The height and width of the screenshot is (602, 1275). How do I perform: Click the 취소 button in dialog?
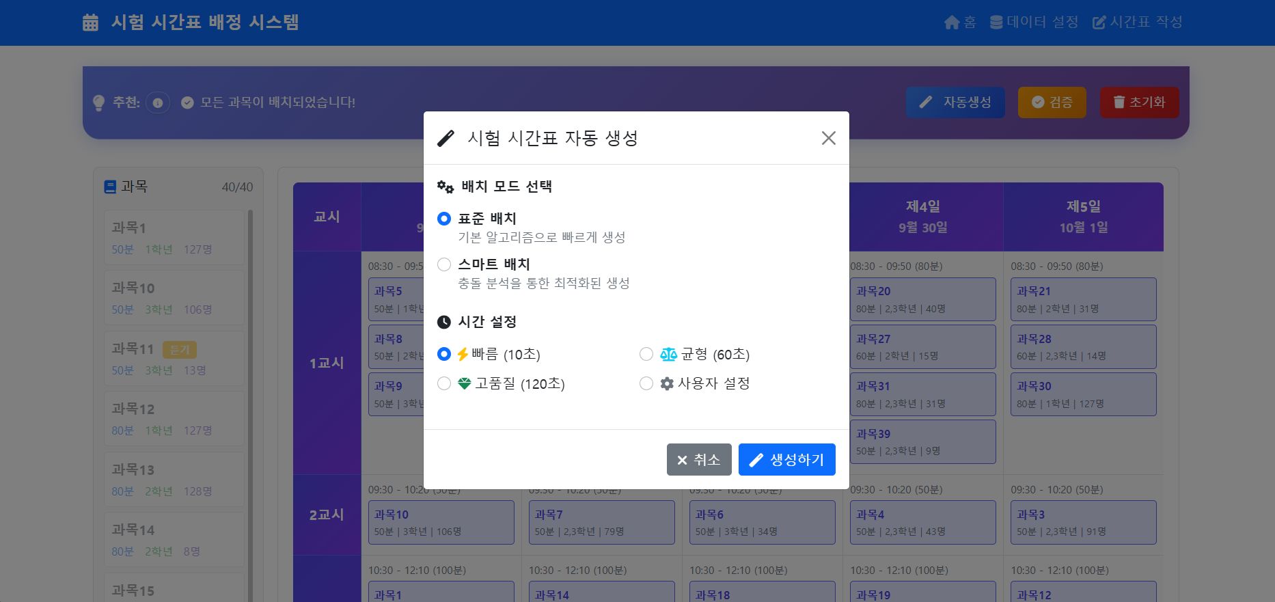[699, 460]
